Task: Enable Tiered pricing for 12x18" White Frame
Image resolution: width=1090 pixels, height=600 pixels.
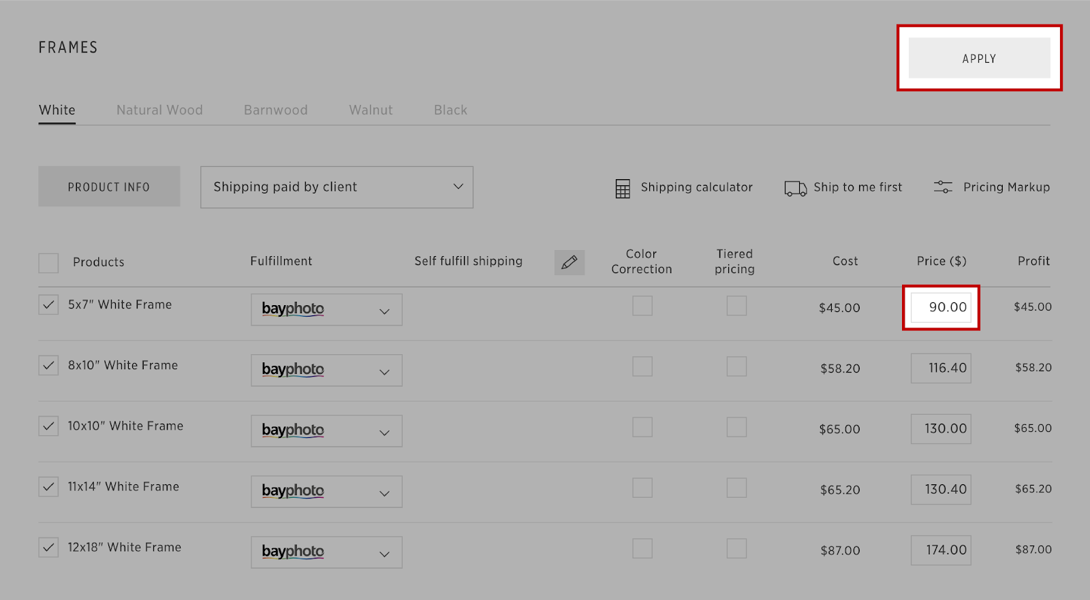Action: click(736, 548)
